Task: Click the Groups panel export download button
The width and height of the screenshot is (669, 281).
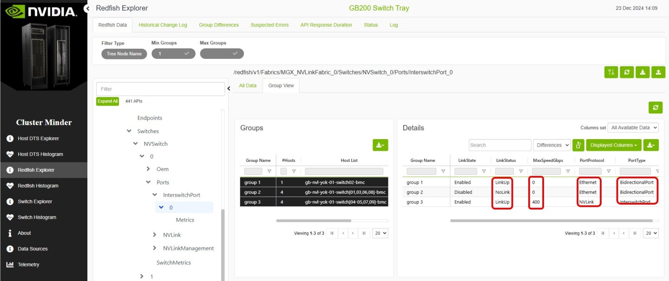Action: pyautogui.click(x=380, y=145)
